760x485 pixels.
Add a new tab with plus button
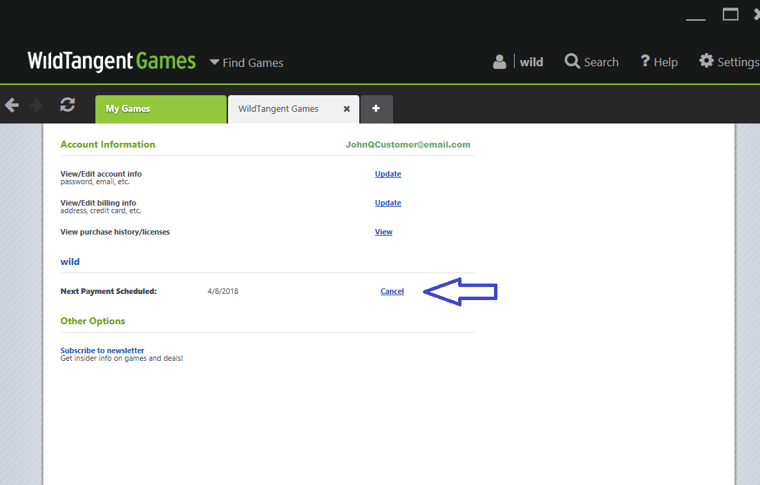[377, 109]
